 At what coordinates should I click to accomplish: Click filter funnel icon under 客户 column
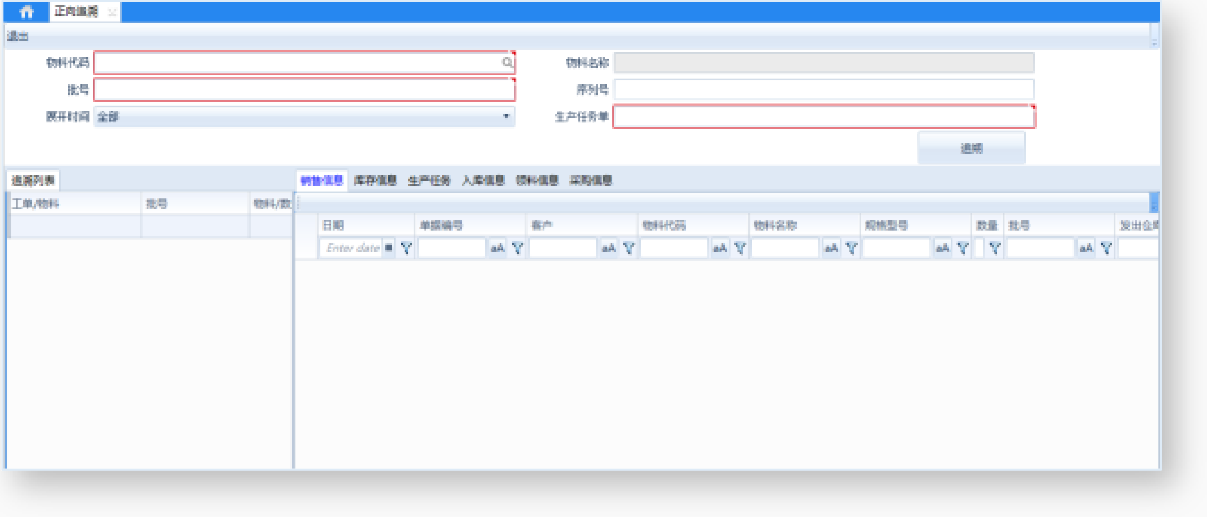coord(629,248)
